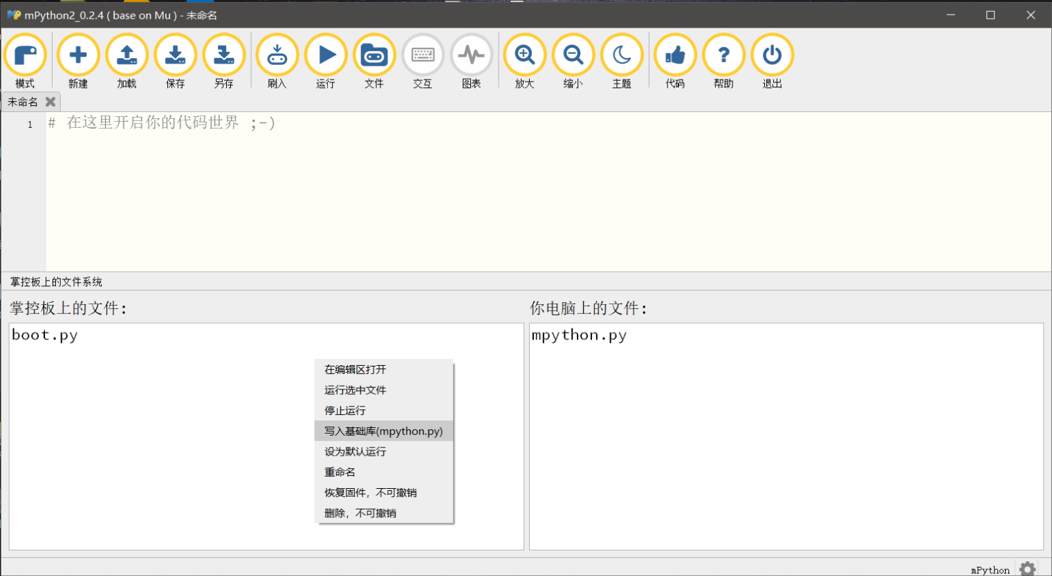Choose 删除，不可撤销 menu item

click(384, 513)
